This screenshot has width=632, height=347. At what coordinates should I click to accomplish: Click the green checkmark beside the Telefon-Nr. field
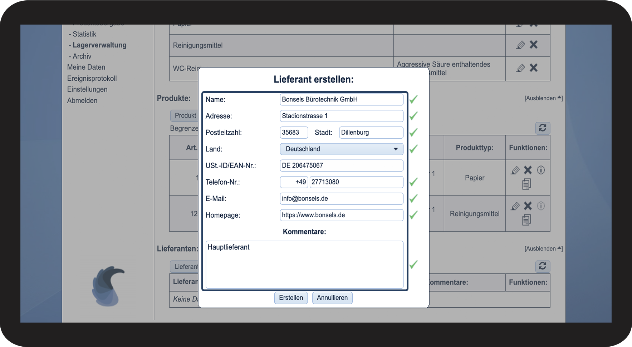pyautogui.click(x=413, y=182)
